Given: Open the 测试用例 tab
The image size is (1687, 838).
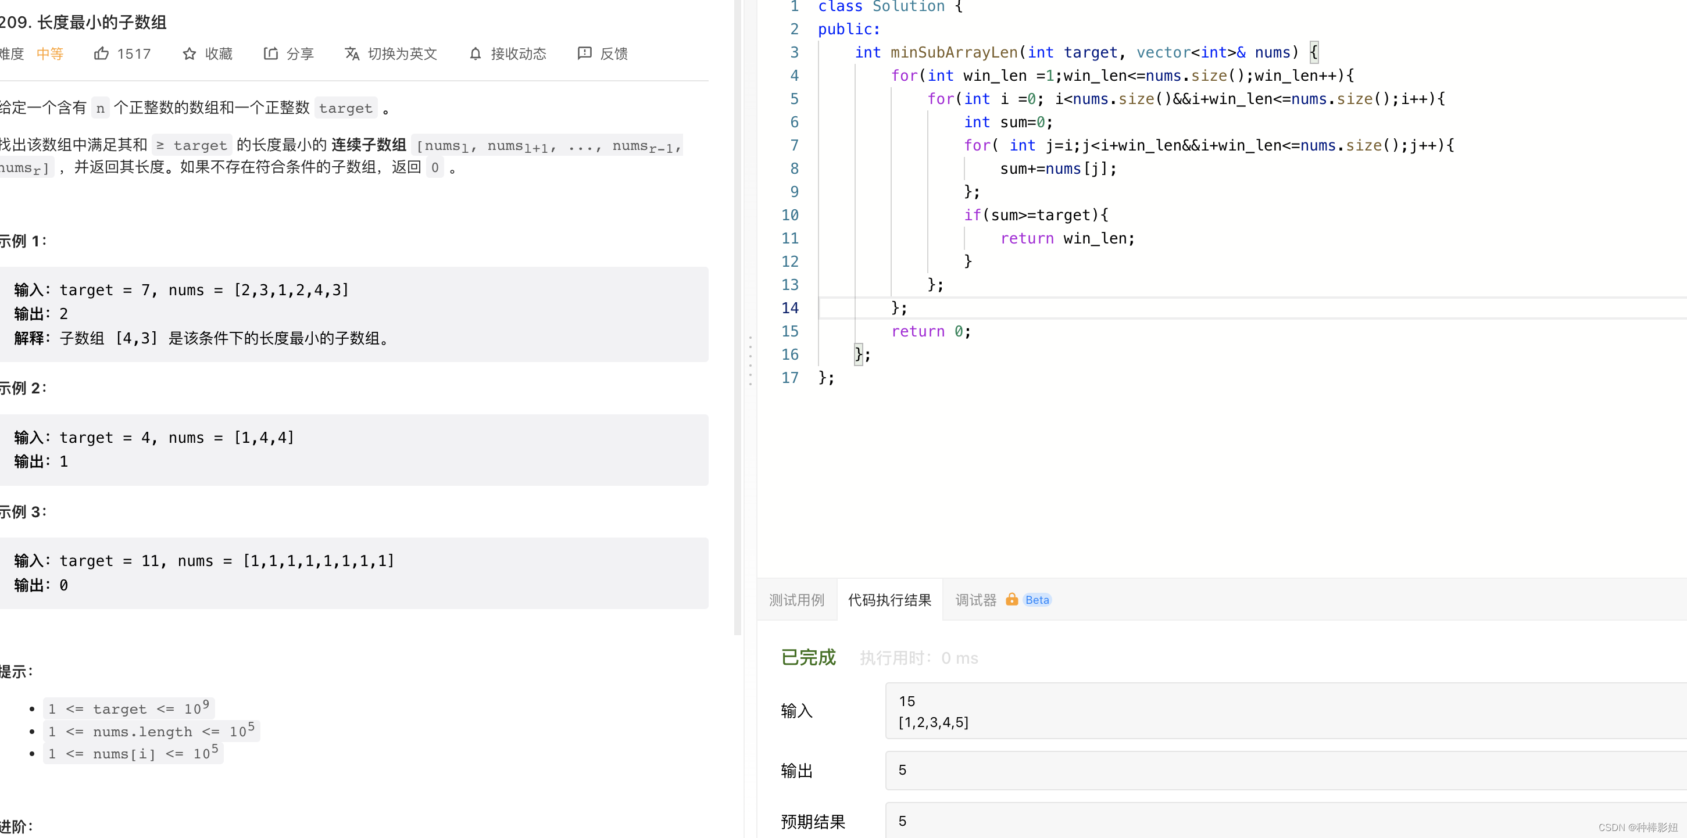Looking at the screenshot, I should tap(796, 600).
